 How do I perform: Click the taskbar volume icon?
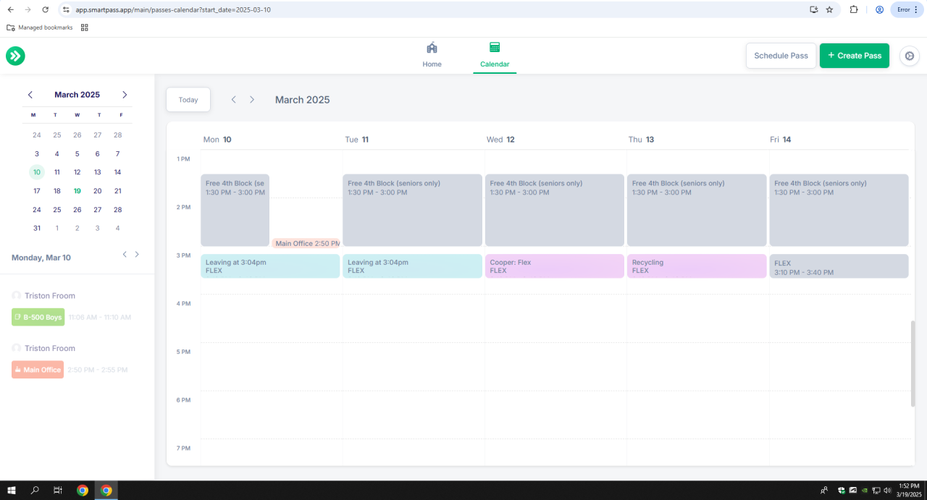pyautogui.click(x=887, y=490)
